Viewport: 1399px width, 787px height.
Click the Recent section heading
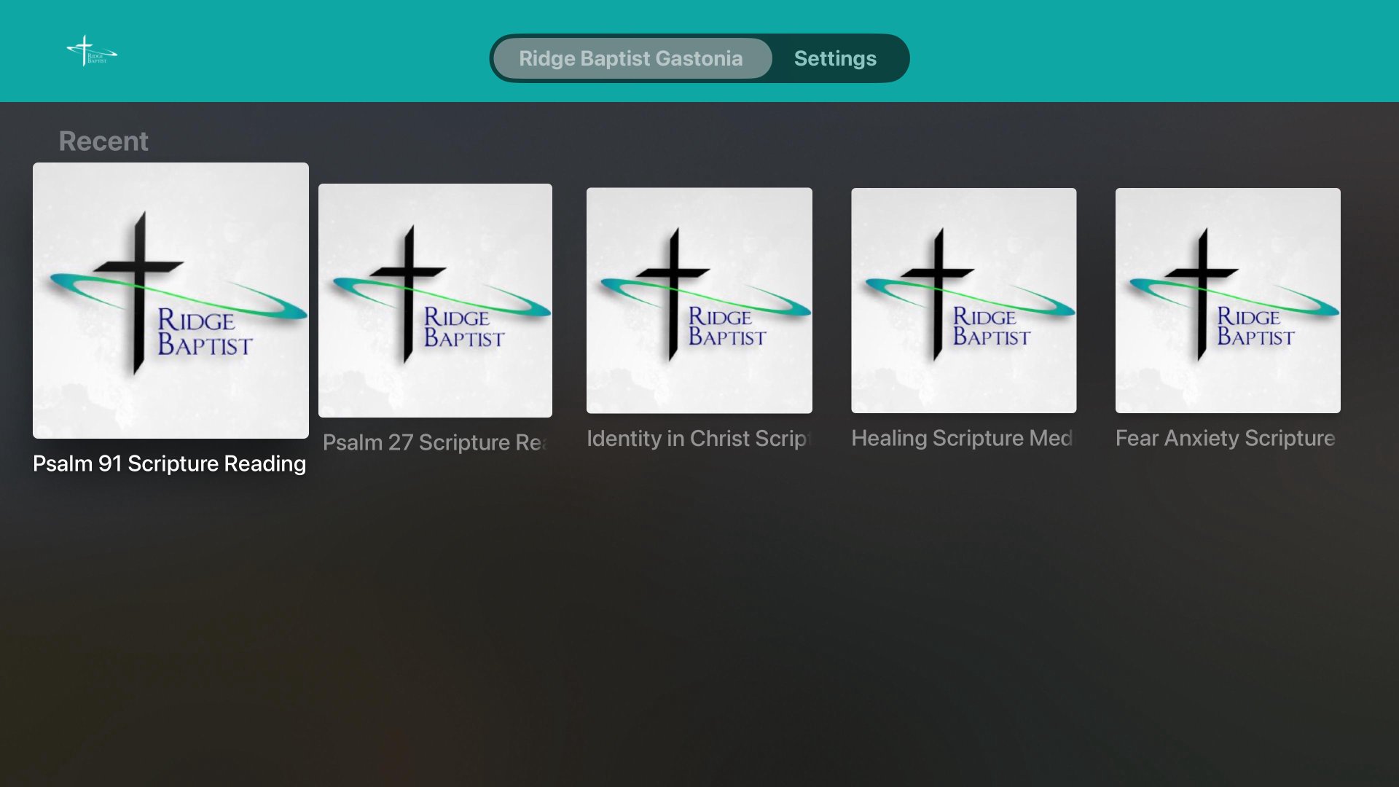[103, 141]
